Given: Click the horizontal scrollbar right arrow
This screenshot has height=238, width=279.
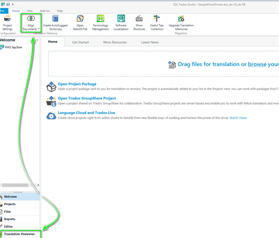Looking at the screenshot, I should click(38, 185).
